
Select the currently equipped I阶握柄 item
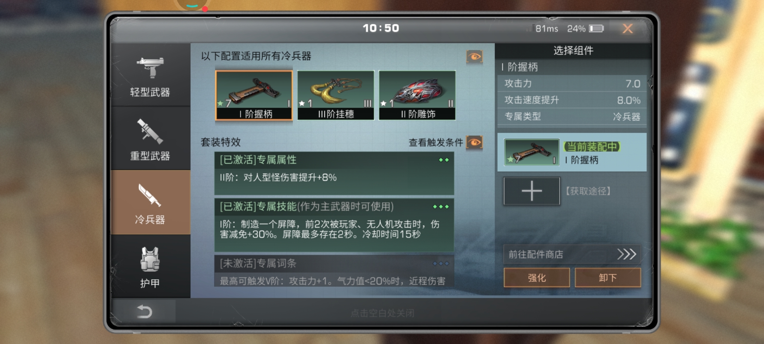pyautogui.click(x=572, y=152)
